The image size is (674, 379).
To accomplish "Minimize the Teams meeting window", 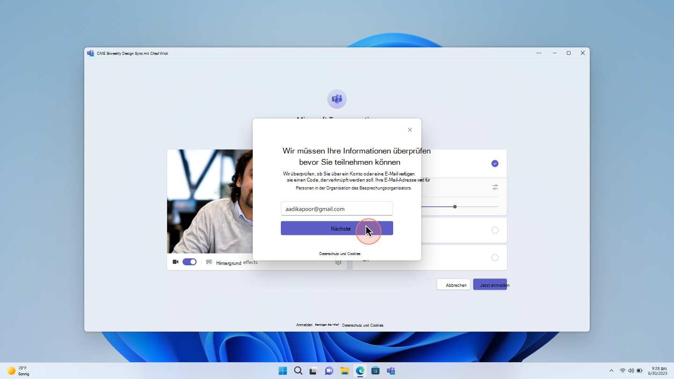I will (555, 53).
